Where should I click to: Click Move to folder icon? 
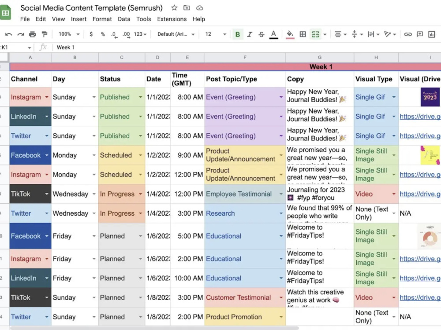[x=187, y=8]
